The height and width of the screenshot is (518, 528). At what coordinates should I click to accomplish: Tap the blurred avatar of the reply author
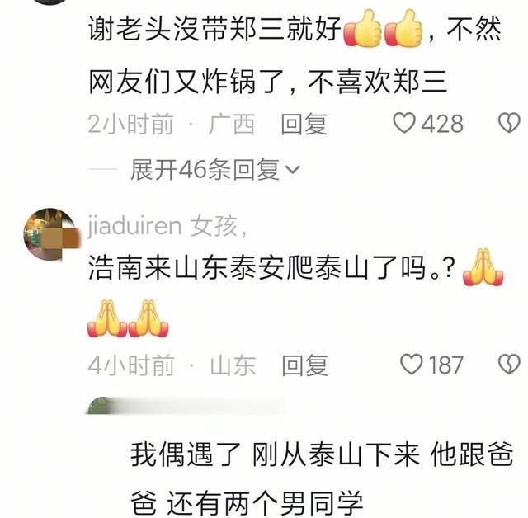point(99,406)
